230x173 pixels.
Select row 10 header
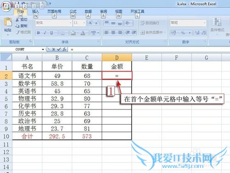pyautogui.click(x=6, y=136)
